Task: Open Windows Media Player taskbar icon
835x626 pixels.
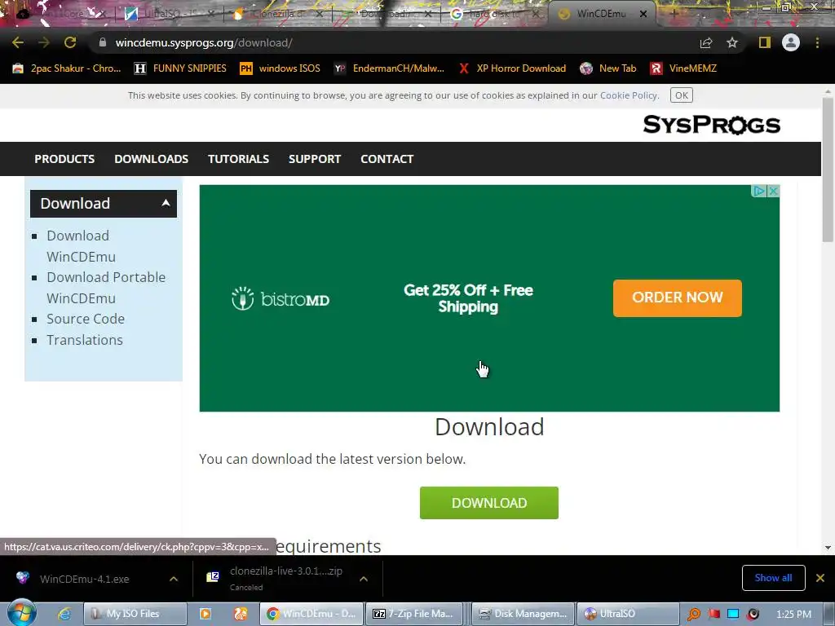Action: (205, 614)
